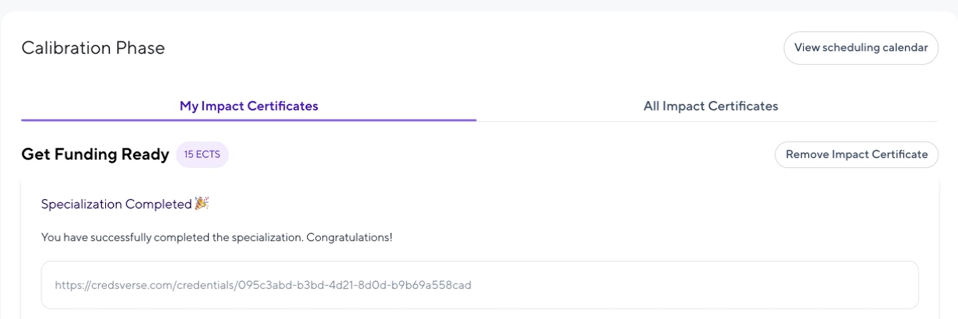Select the purple My Impact Certificates label
This screenshot has width=958, height=319.
pos(249,106)
